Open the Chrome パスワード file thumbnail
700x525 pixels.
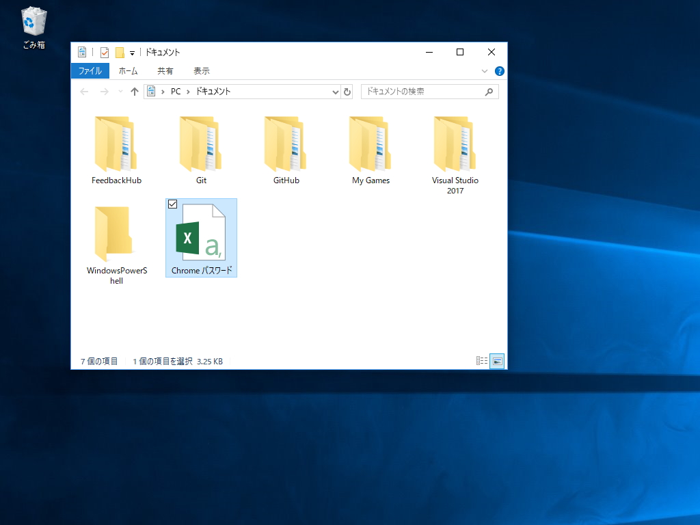tap(201, 236)
